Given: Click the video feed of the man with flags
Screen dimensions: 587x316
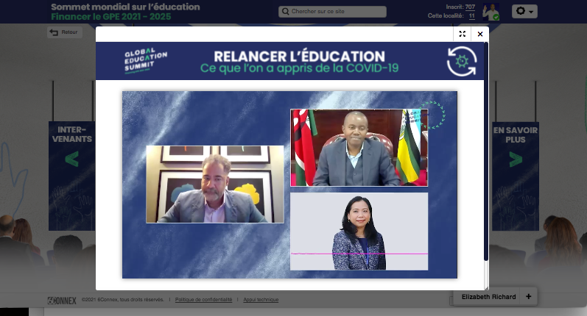Looking at the screenshot, I should pos(359,148).
